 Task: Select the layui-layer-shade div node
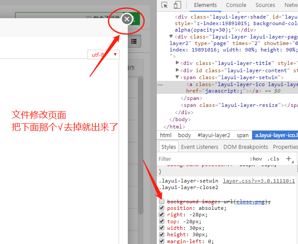point(236,23)
